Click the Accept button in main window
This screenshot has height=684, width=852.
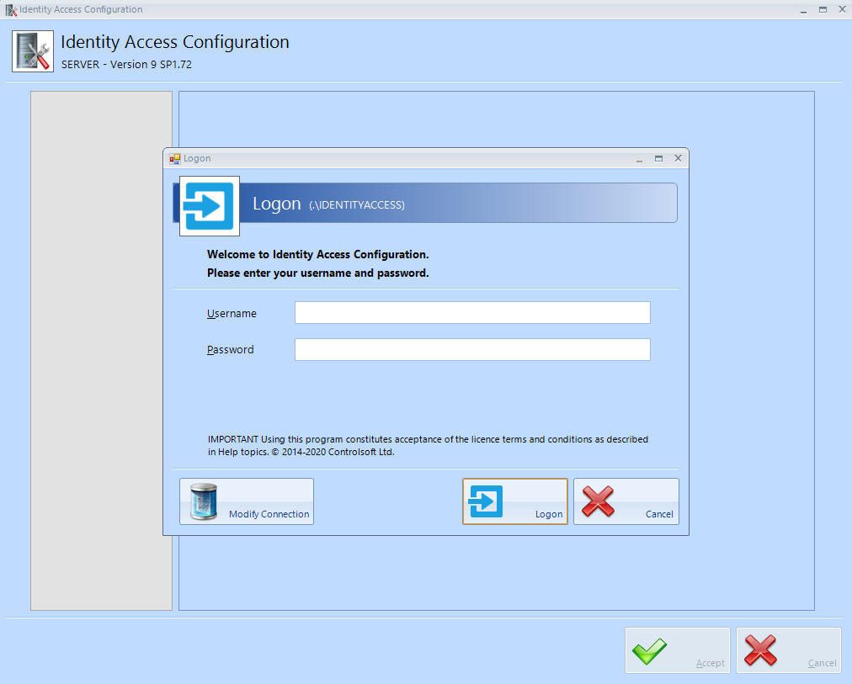point(677,650)
